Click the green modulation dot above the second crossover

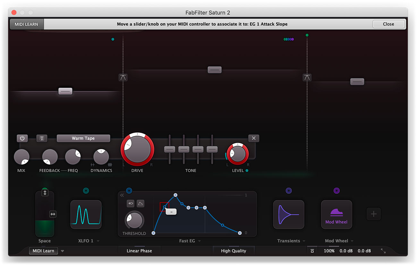tap(307, 35)
